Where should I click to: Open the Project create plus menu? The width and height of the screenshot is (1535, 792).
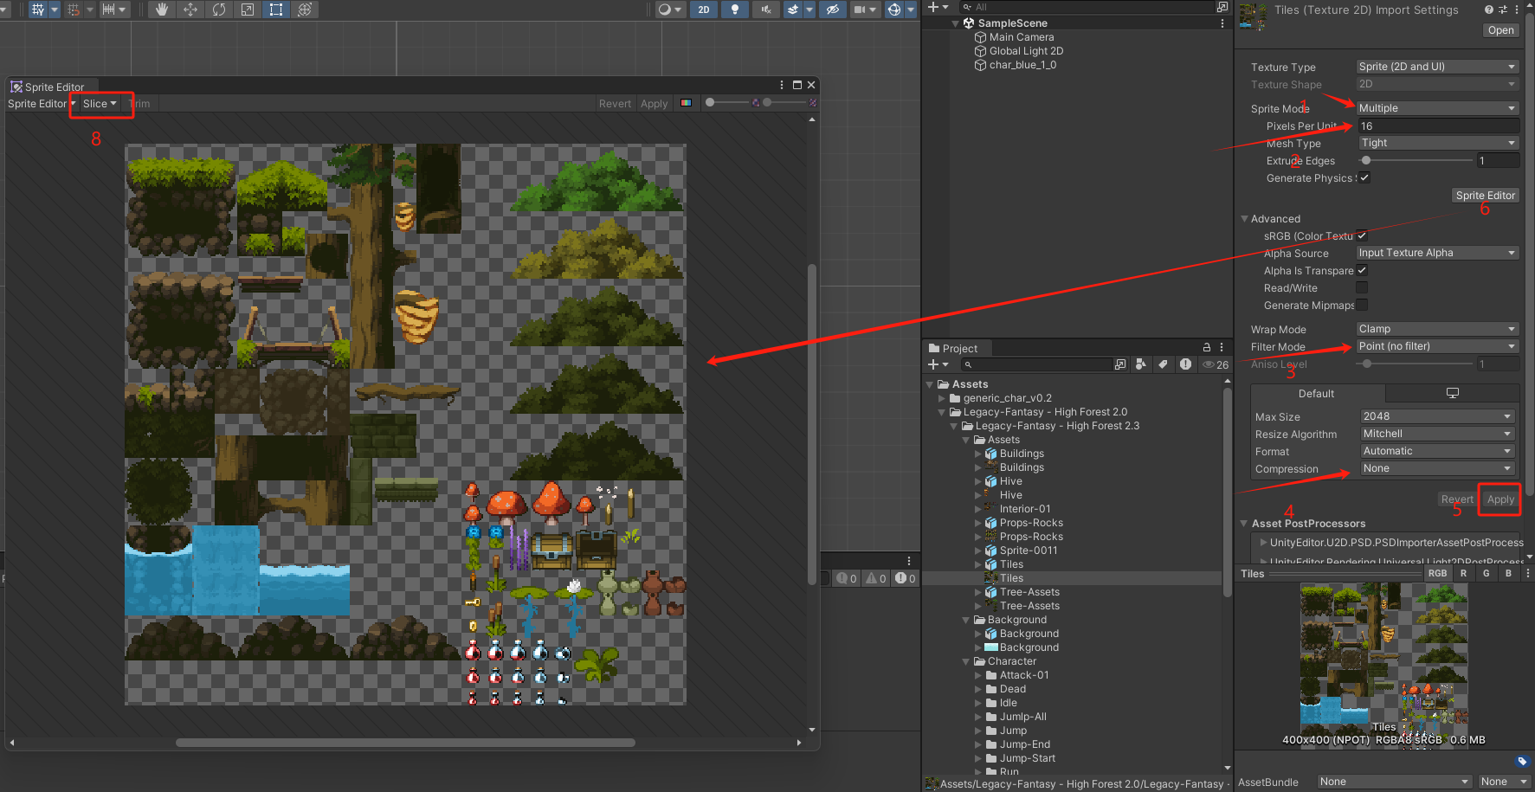click(x=938, y=364)
